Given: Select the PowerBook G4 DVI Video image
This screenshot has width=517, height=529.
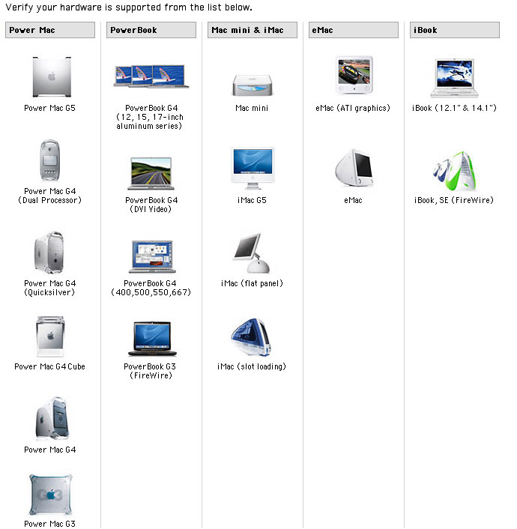Looking at the screenshot, I should point(151,173).
